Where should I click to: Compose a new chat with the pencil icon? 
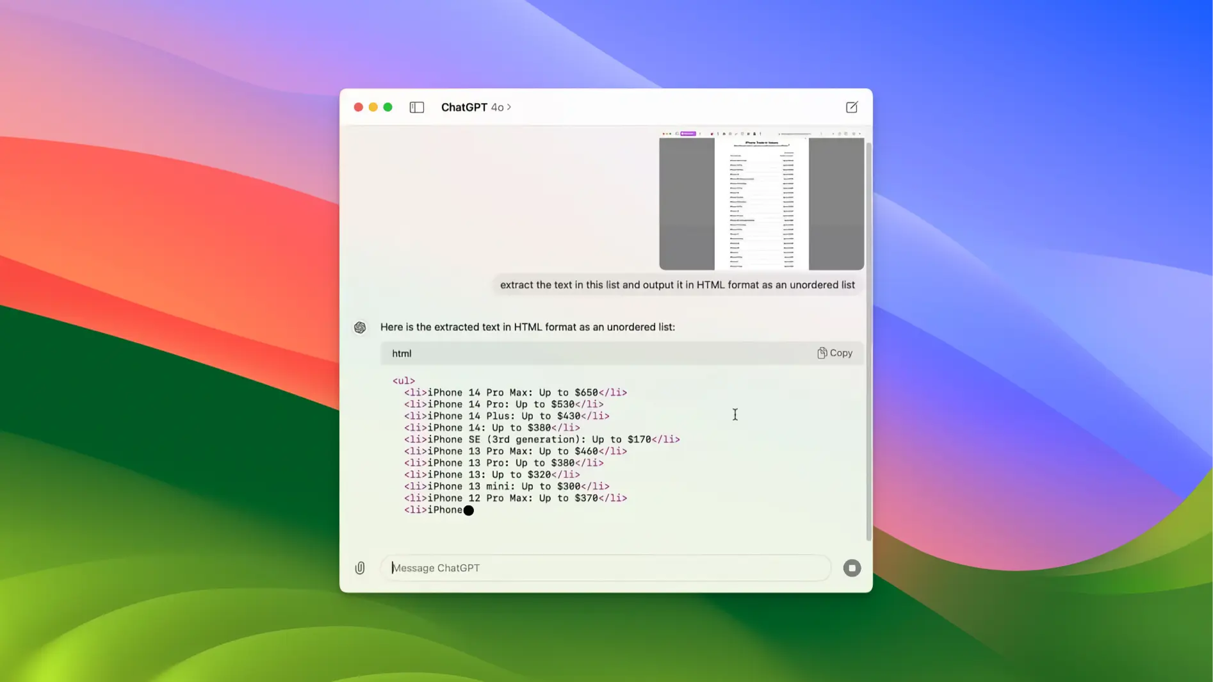coord(852,107)
